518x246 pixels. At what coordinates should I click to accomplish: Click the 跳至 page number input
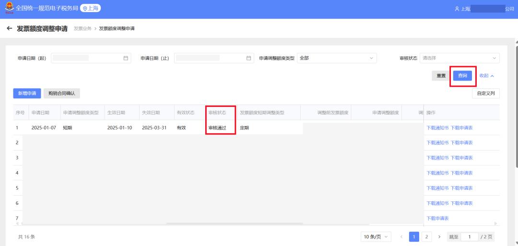point(470,237)
